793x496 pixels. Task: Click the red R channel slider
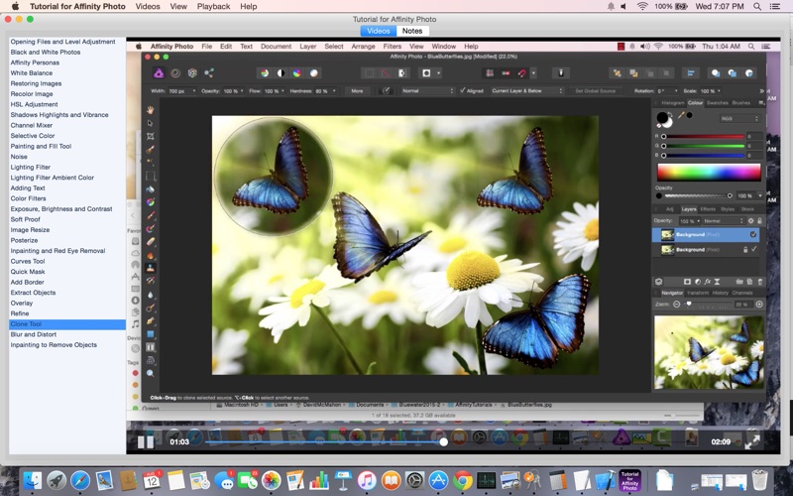pos(703,136)
